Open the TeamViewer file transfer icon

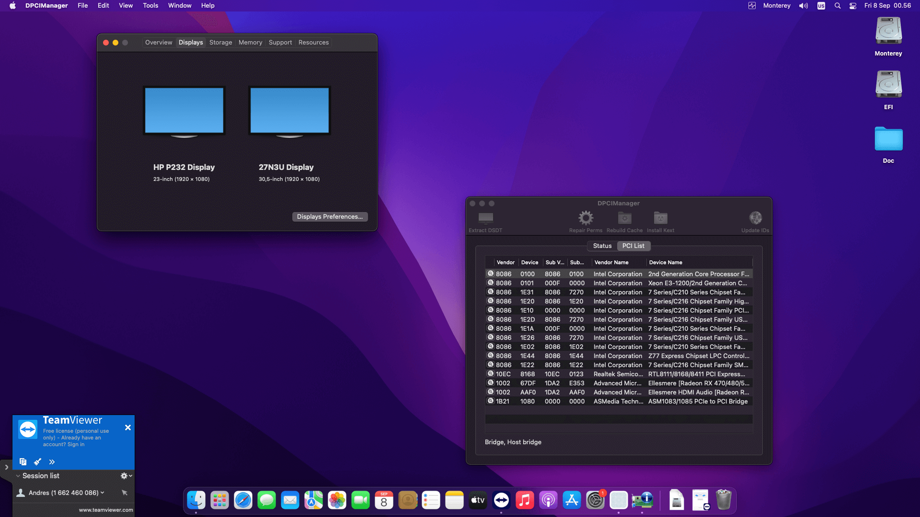coord(23,462)
